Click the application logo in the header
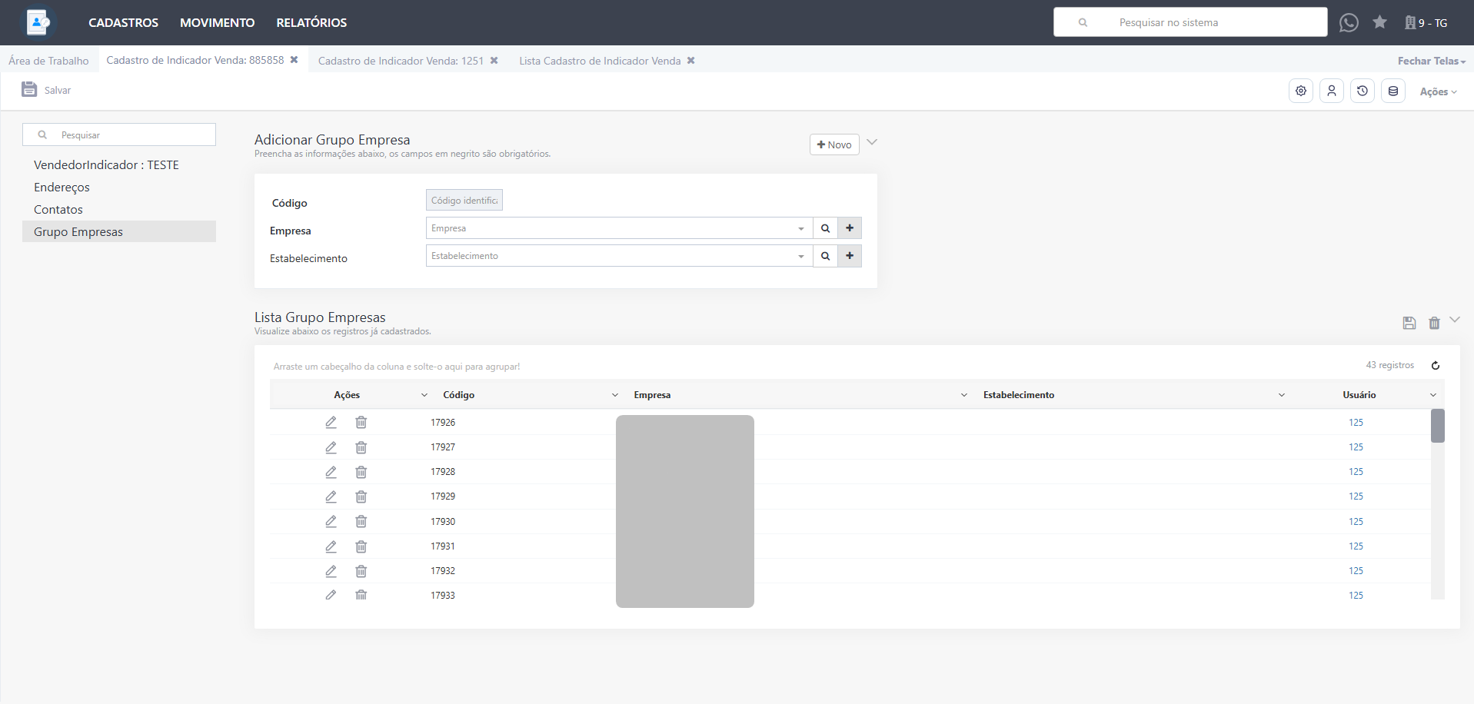The image size is (1474, 704). coord(37,22)
